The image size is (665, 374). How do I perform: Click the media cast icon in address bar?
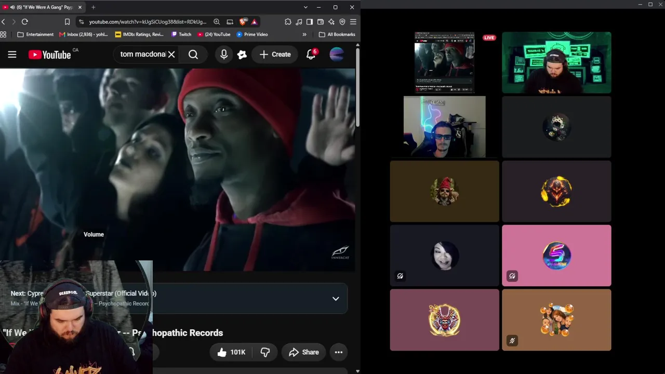(230, 22)
